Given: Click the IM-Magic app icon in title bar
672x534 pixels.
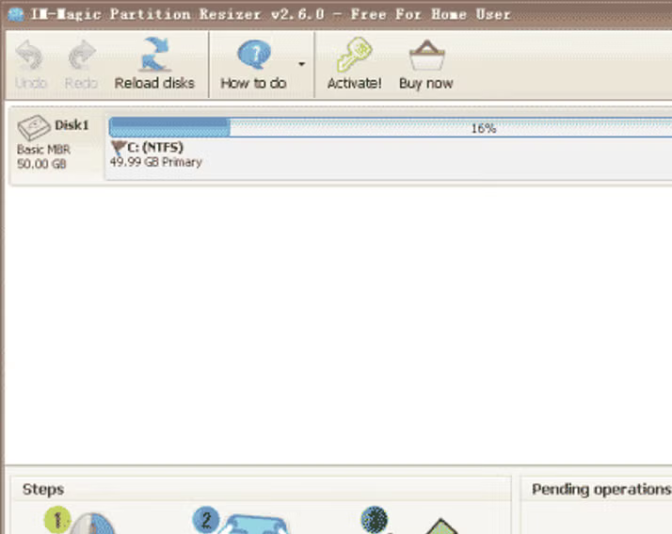Looking at the screenshot, I should coord(16,14).
